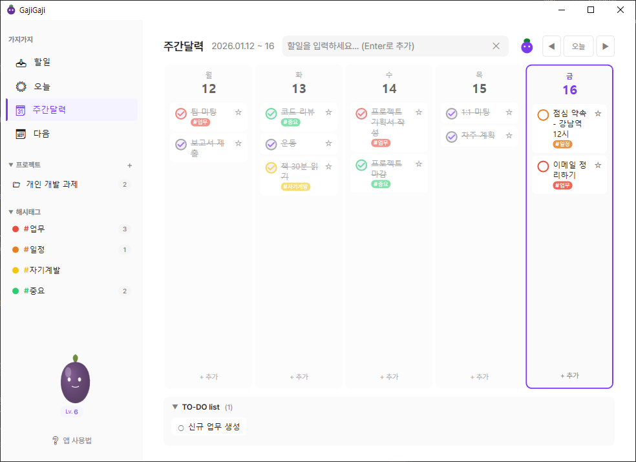Open the 할일 clover icon in sidebar
This screenshot has width=636, height=462.
tap(21, 61)
